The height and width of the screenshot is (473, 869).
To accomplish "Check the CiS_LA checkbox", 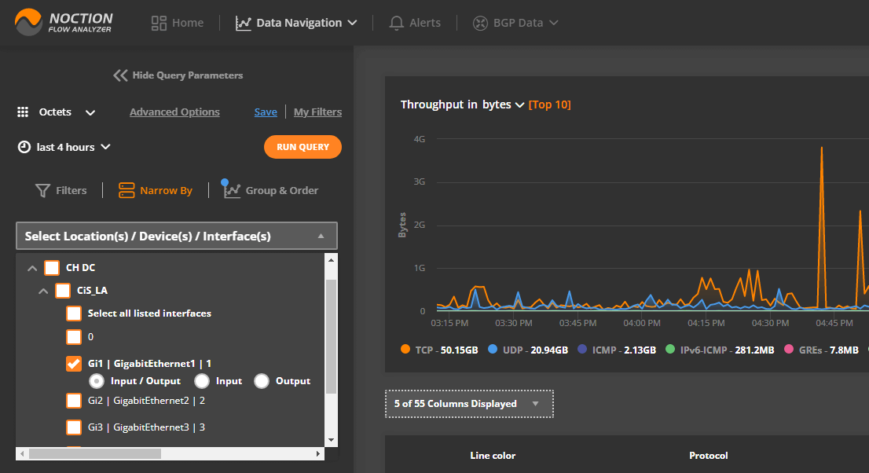I will [63, 291].
